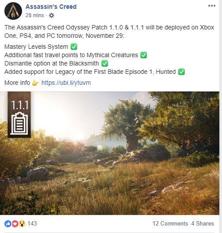This screenshot has height=233, width=222.
Task: Click the post privacy gear icon
Action: click(x=52, y=15)
